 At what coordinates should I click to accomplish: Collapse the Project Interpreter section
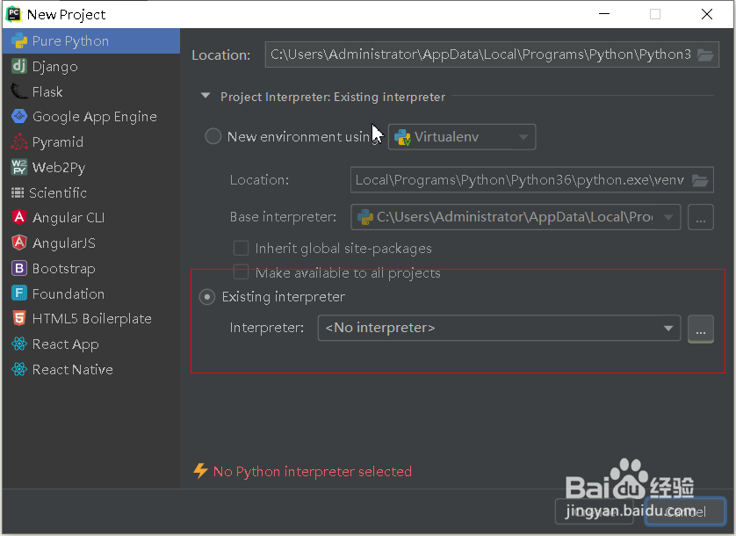206,97
